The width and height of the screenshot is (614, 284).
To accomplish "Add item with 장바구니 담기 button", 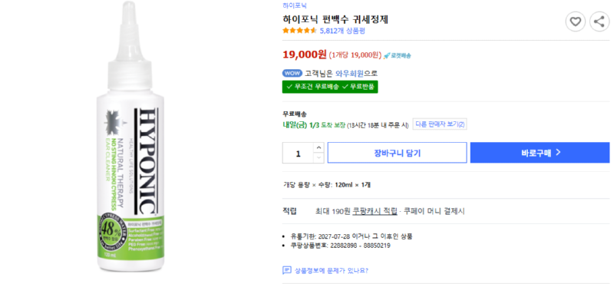I will point(397,153).
